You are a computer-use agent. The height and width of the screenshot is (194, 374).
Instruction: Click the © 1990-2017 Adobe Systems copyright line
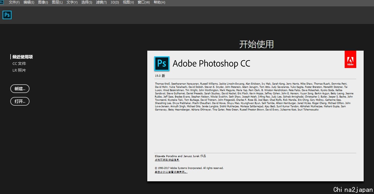point(189,168)
